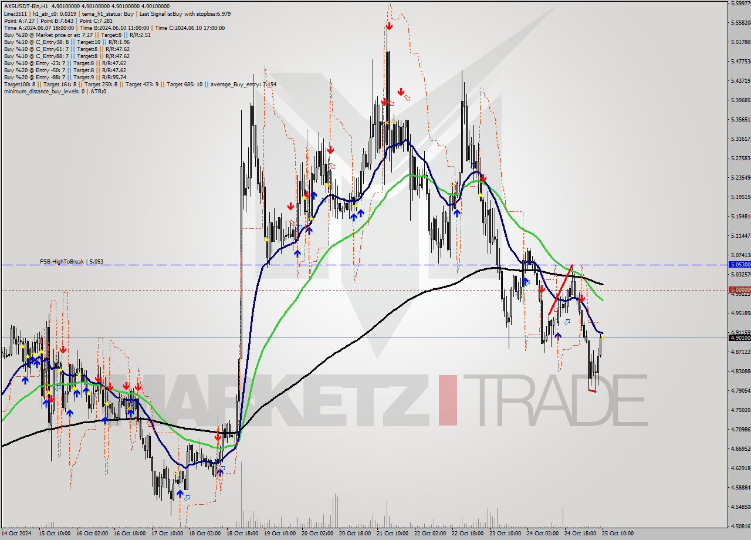Click the '15 Oct 10:00' time axis label
This screenshot has height=540, width=751.
[54, 534]
